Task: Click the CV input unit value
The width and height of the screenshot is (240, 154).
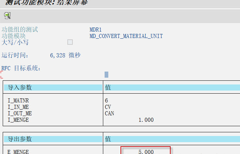Action: click(x=108, y=107)
